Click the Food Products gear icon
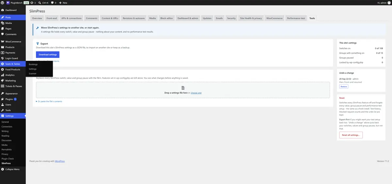The image size is (392, 184). click(x=3, y=69)
